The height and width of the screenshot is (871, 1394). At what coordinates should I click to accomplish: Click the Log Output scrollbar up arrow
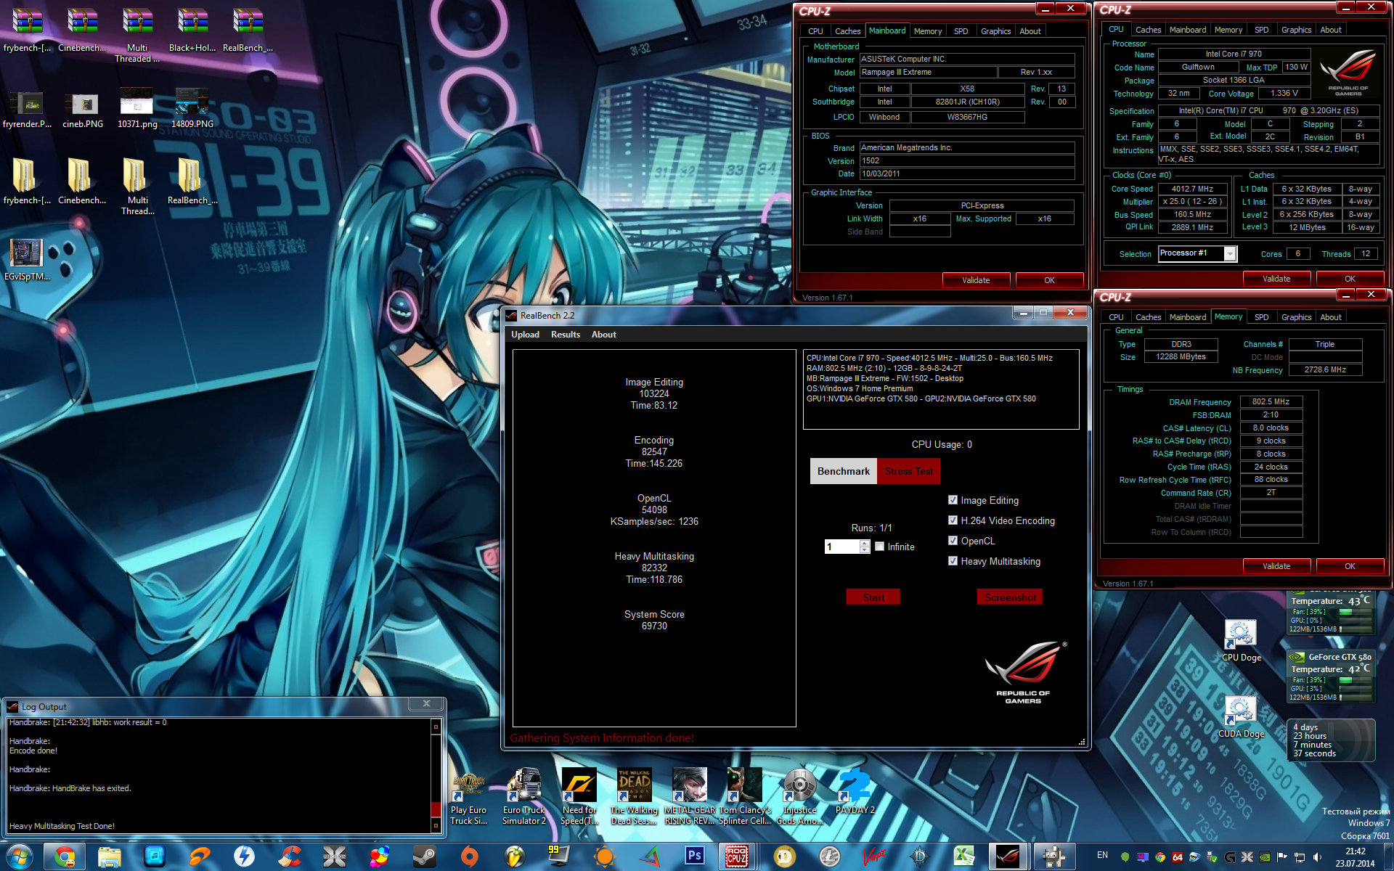tap(436, 727)
